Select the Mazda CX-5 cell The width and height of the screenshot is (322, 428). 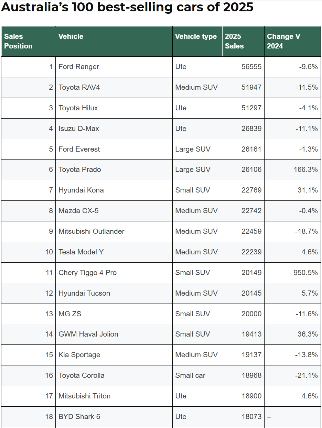[78, 211]
